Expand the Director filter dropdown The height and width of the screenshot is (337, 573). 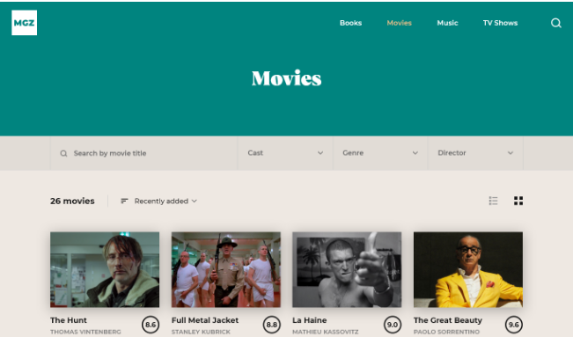(x=475, y=153)
